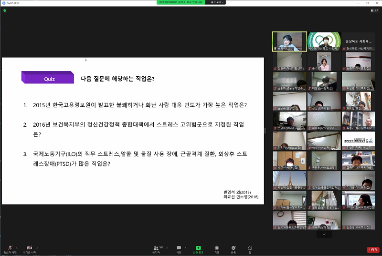Select the green heart logo participant tile
Image resolution: width=382 pixels, height=256 pixels.
[324, 41]
